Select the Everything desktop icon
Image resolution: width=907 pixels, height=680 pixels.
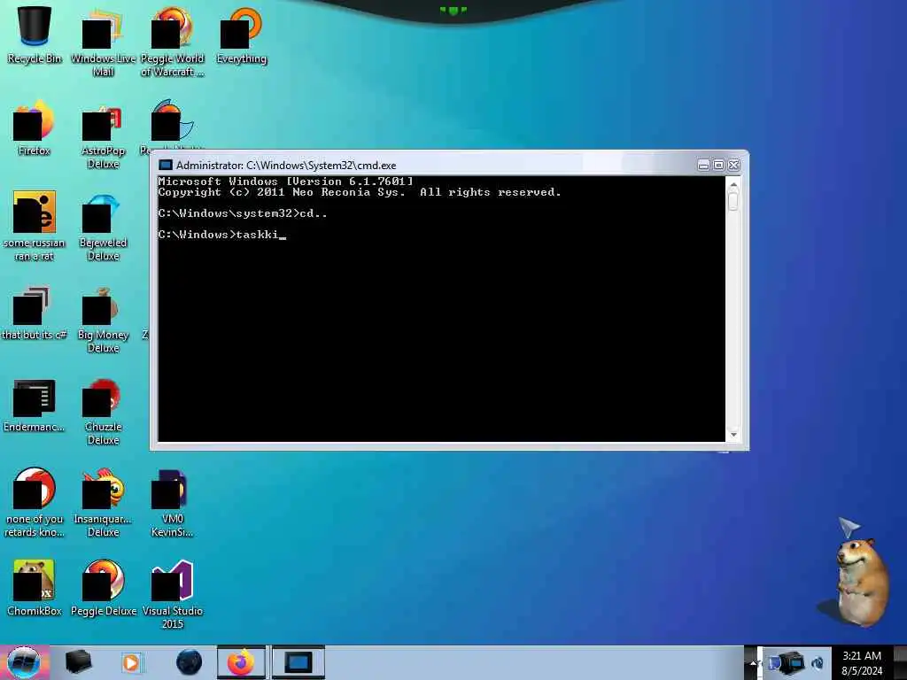[x=241, y=35]
